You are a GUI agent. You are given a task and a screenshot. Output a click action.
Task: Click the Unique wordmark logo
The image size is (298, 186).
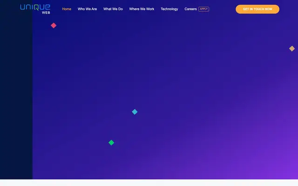click(35, 7)
